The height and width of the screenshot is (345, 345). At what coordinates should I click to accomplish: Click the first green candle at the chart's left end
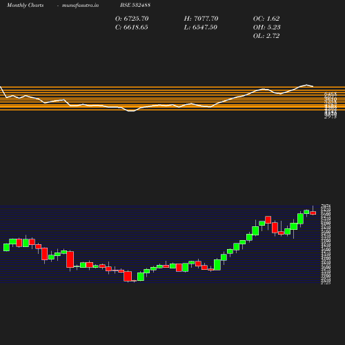click(x=6, y=247)
